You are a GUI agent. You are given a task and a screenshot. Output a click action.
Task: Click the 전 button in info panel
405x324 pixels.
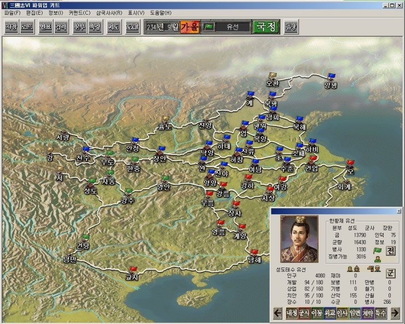391,251
